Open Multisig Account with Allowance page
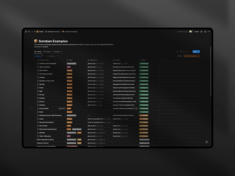The height and width of the screenshot is (176, 235). 51,115
